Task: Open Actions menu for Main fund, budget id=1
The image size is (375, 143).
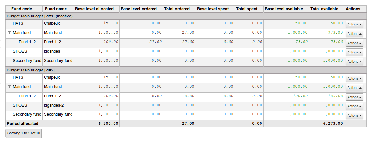Action: (x=354, y=34)
